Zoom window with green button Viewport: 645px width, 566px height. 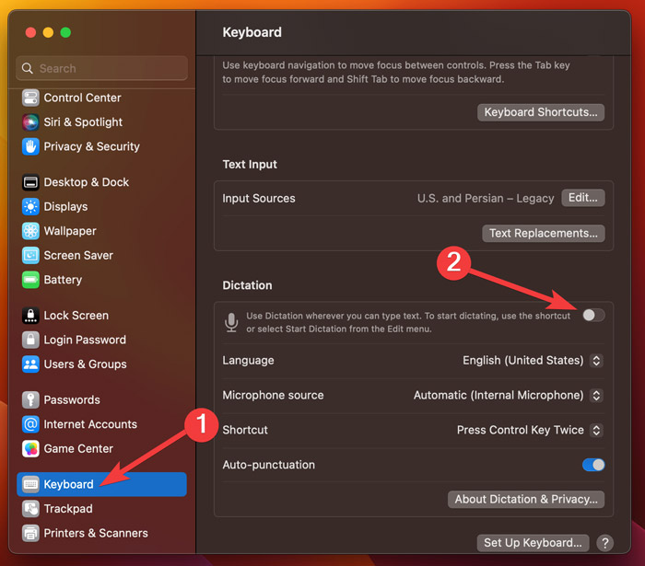click(x=65, y=32)
